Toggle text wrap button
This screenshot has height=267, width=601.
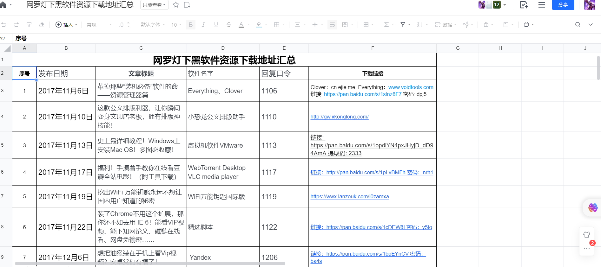pyautogui.click(x=332, y=25)
